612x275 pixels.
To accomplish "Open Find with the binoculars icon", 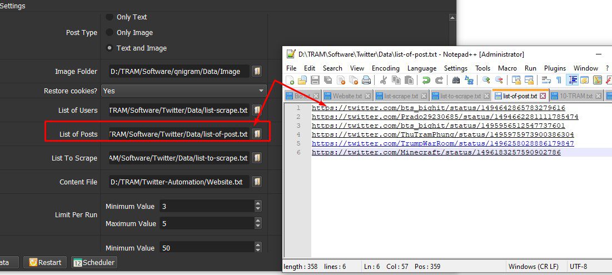I will click(456, 81).
